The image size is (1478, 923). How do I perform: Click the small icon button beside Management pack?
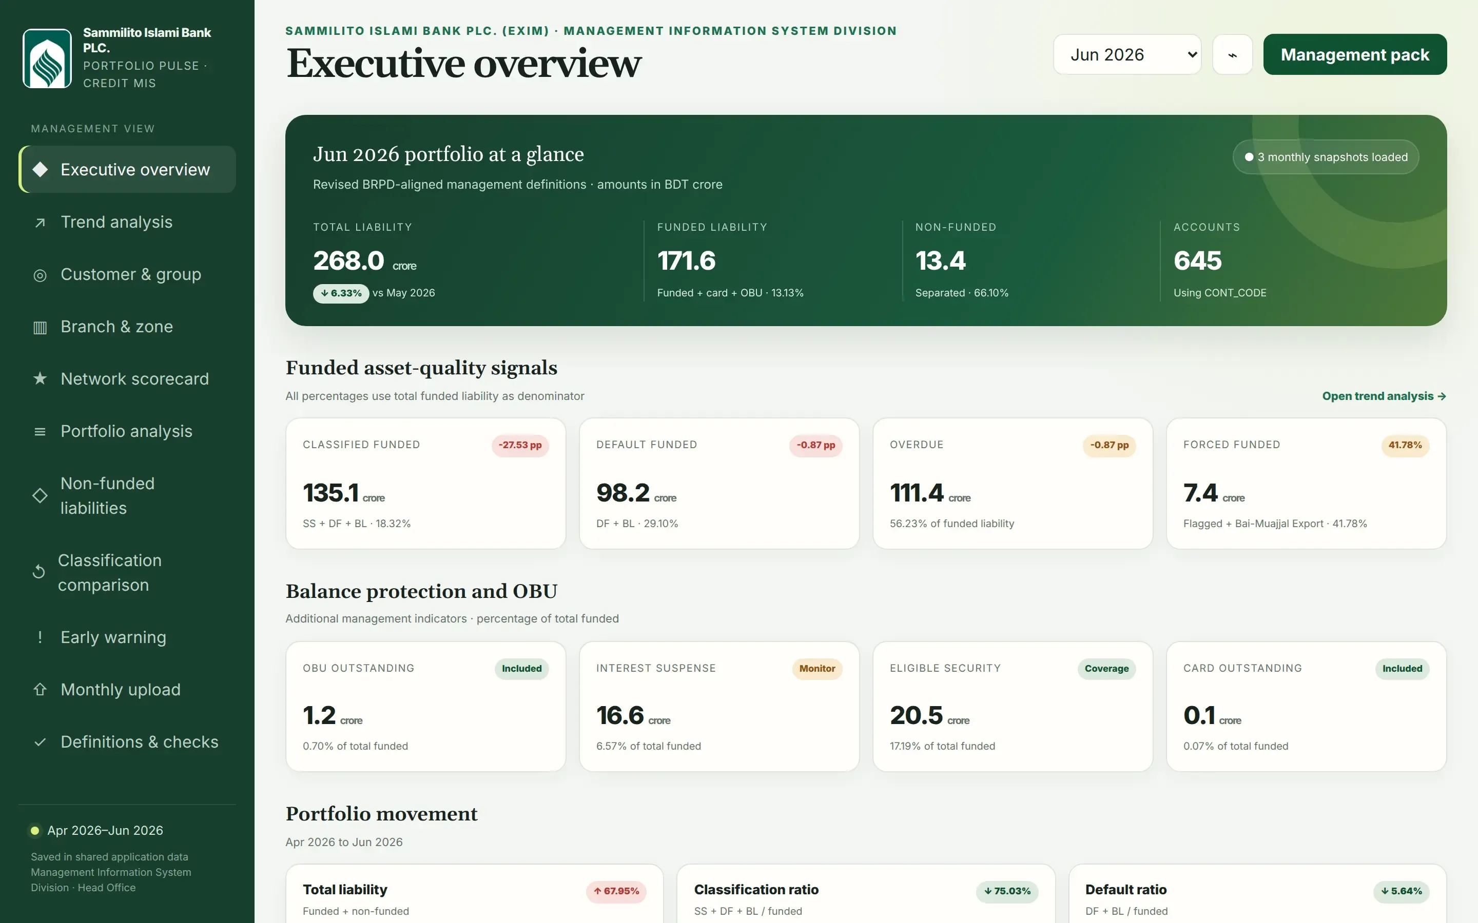[x=1233, y=54]
